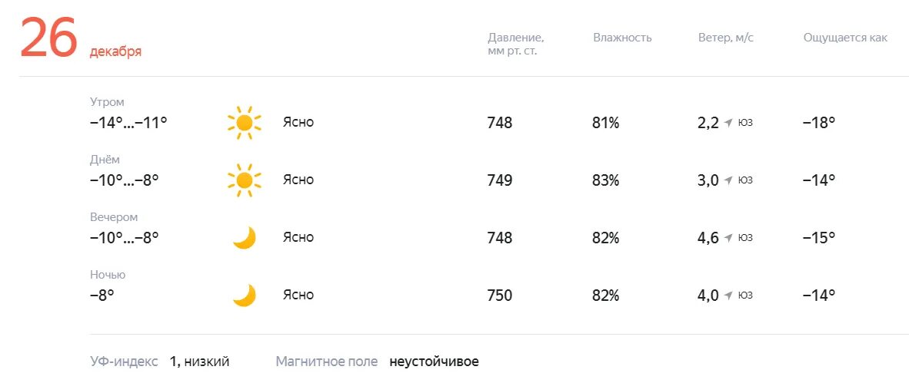Click wind direction arrow beside 4,6
909x383 pixels.
coord(729,237)
